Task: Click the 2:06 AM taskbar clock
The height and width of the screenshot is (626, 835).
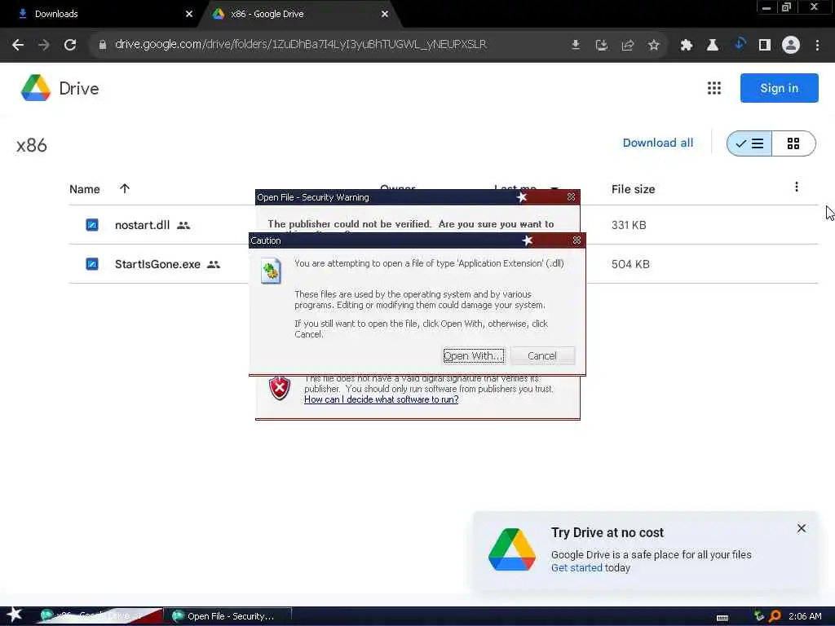Action: click(805, 616)
